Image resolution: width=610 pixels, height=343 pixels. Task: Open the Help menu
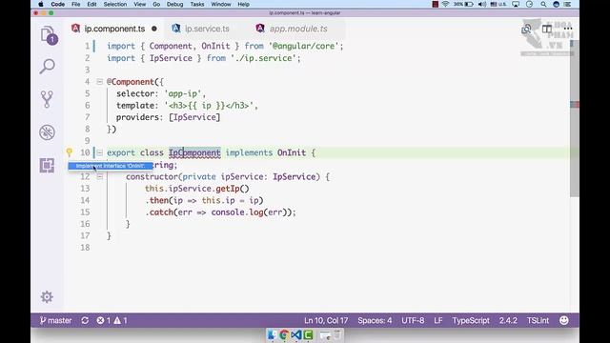(x=244, y=4)
